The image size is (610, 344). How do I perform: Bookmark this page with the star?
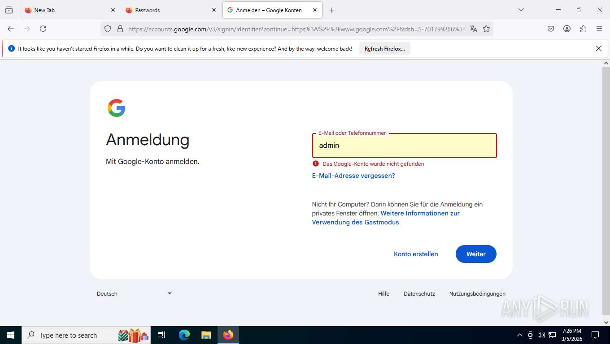tap(486, 29)
